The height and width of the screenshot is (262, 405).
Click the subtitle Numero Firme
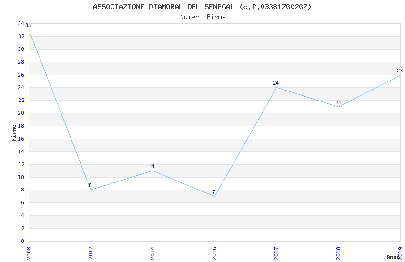click(x=203, y=17)
